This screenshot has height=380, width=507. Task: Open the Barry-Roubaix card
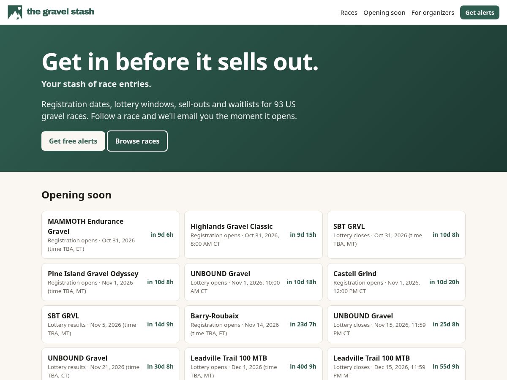coord(253,324)
